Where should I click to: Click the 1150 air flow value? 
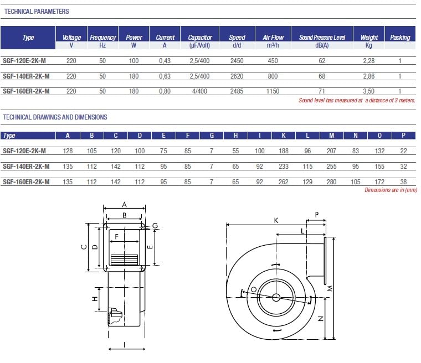(x=273, y=91)
